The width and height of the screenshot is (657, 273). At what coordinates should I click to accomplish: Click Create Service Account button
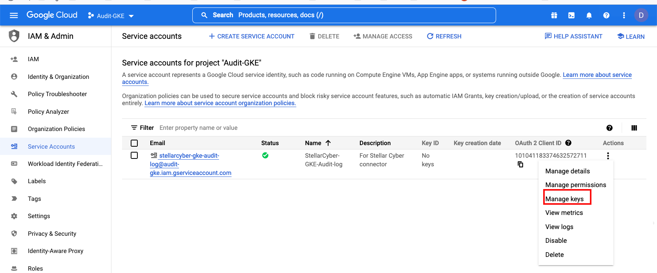pos(252,36)
